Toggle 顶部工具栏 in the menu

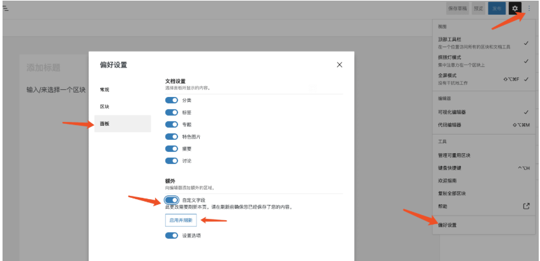[484, 43]
